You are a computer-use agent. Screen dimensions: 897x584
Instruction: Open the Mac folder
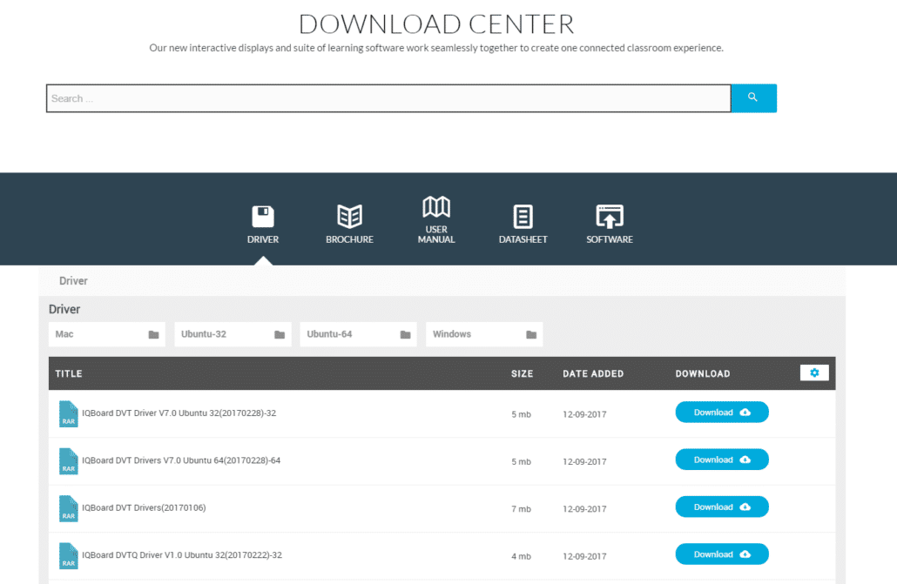(106, 334)
